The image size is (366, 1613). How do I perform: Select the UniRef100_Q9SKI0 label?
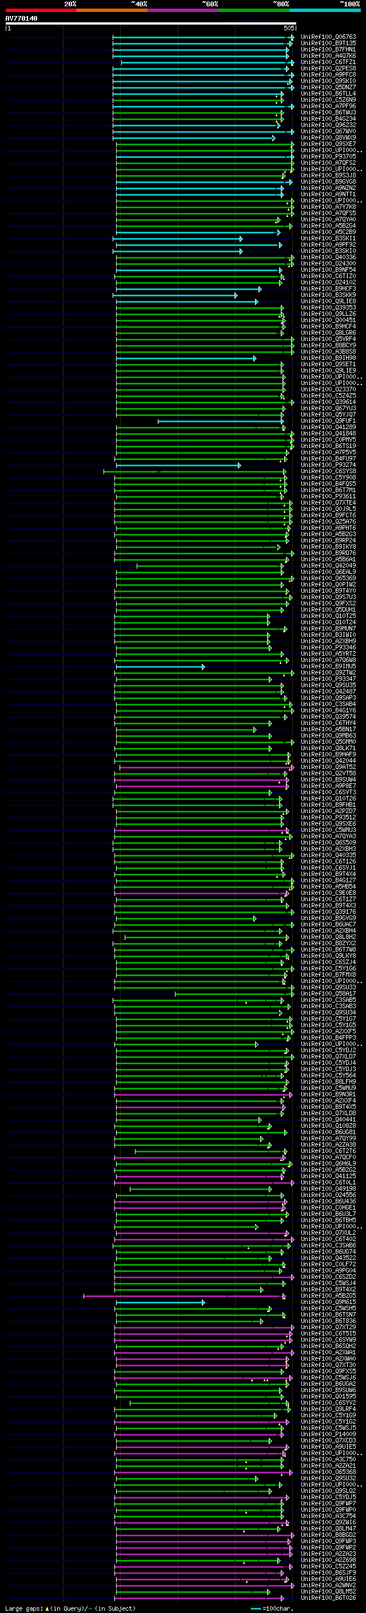pyautogui.click(x=328, y=81)
